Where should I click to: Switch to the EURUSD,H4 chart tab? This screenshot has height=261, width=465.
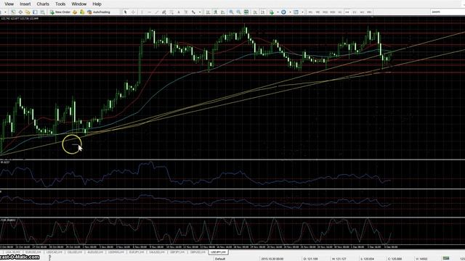click(x=33, y=252)
